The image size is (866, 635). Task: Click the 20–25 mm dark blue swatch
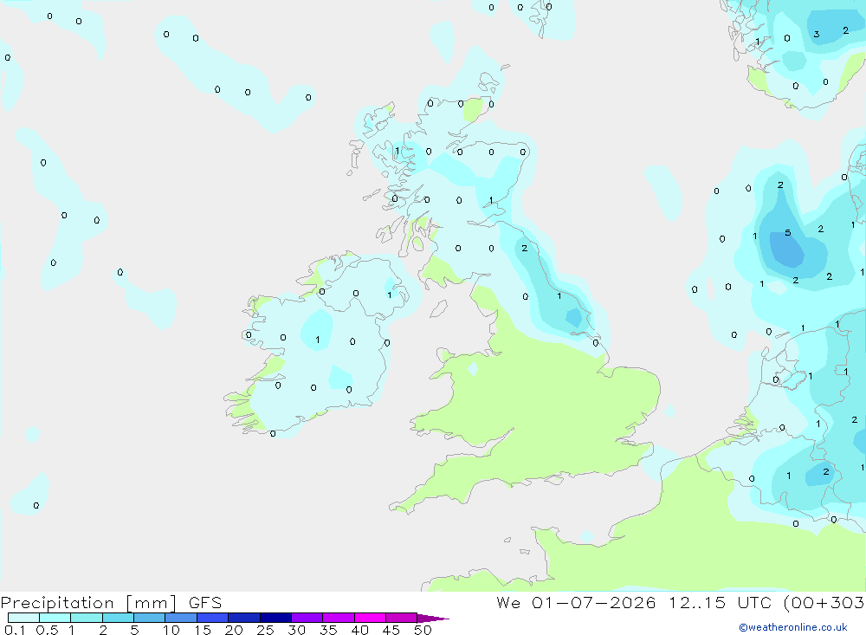pos(244,618)
